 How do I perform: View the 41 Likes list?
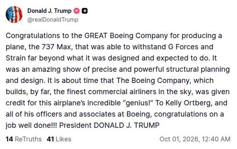click(59, 139)
